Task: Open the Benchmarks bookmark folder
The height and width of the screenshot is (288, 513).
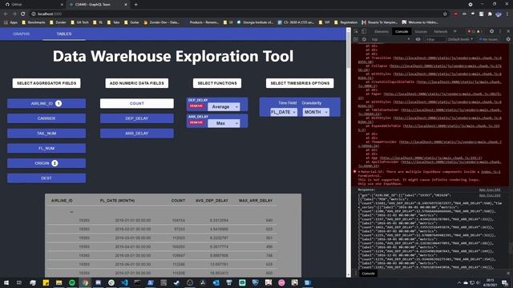Action: [x=34, y=22]
